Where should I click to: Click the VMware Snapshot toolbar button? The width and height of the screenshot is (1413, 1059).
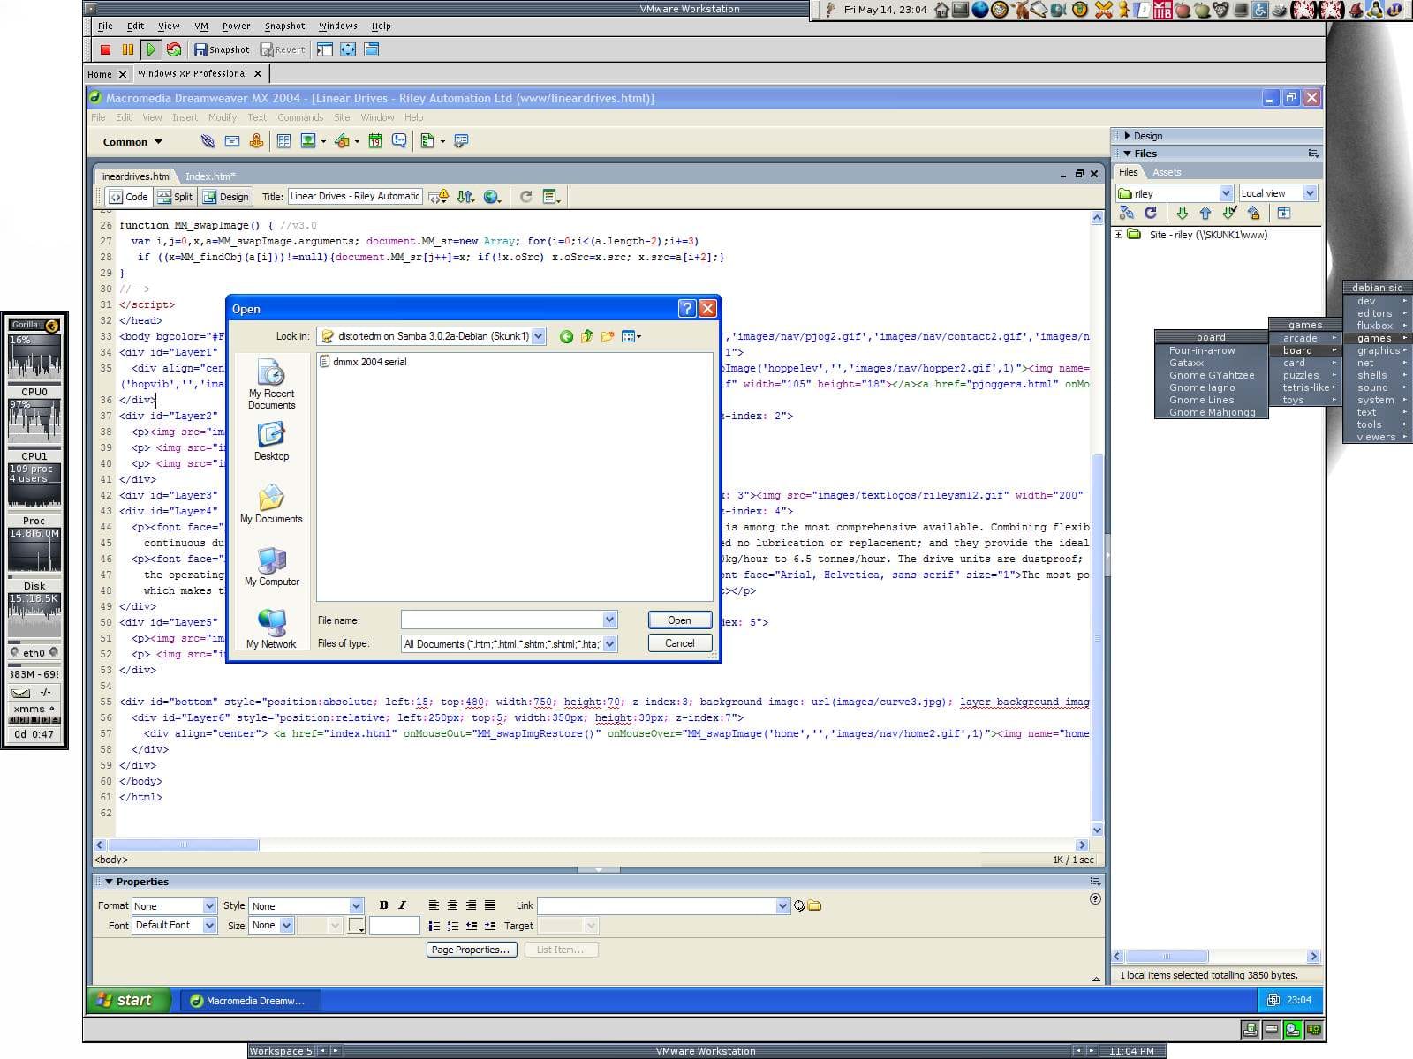click(x=222, y=49)
